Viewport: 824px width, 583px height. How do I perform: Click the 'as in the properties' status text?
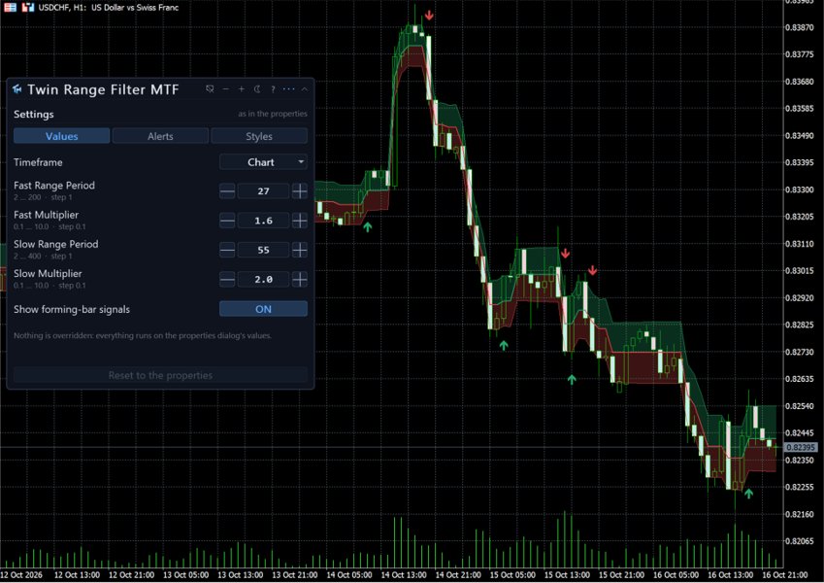[273, 114]
